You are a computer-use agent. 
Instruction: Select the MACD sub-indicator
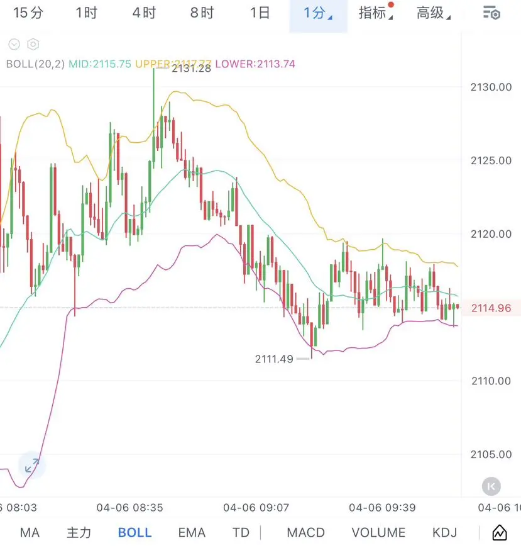coord(306,533)
